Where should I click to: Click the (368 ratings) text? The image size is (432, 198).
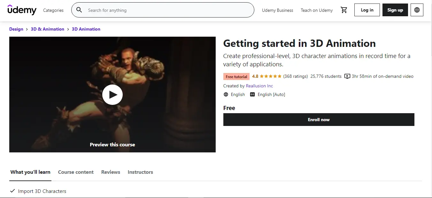[296, 77]
